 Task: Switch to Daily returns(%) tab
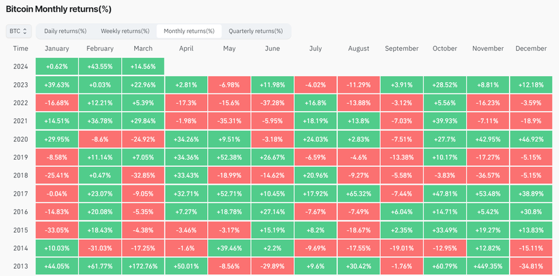click(x=65, y=31)
